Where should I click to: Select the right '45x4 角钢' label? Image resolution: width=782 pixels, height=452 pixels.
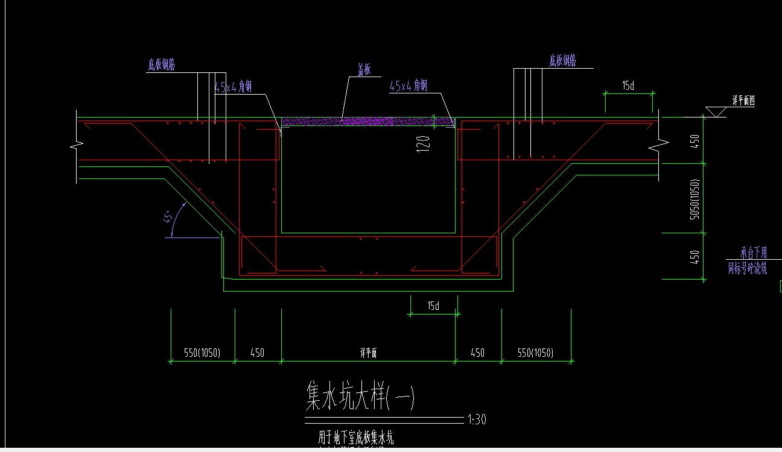[x=408, y=86]
